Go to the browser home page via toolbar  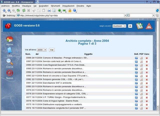point(19,10)
